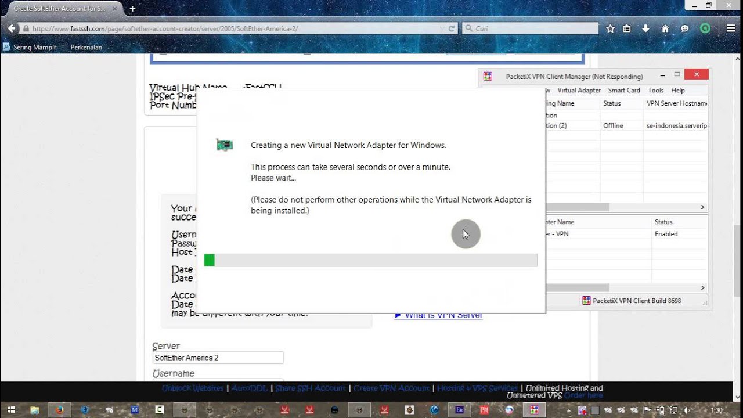
Task: Open Tools menu in PacketiX
Action: [x=655, y=90]
